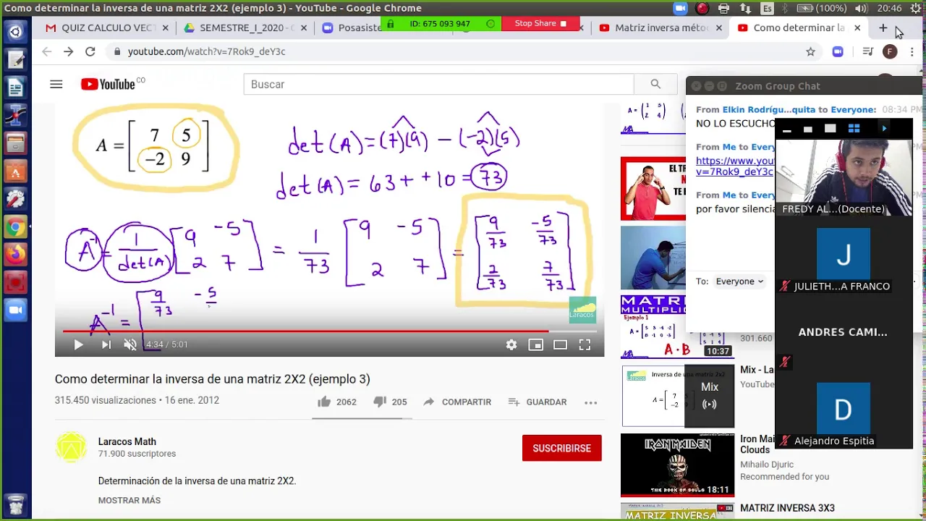
Task: Open the Laracos Math channel name
Action: (127, 441)
